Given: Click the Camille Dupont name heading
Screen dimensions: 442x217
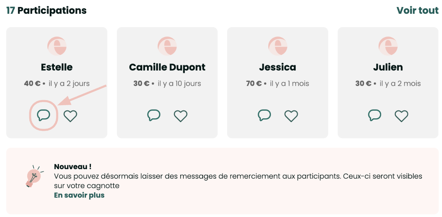Looking at the screenshot, I should [167, 67].
